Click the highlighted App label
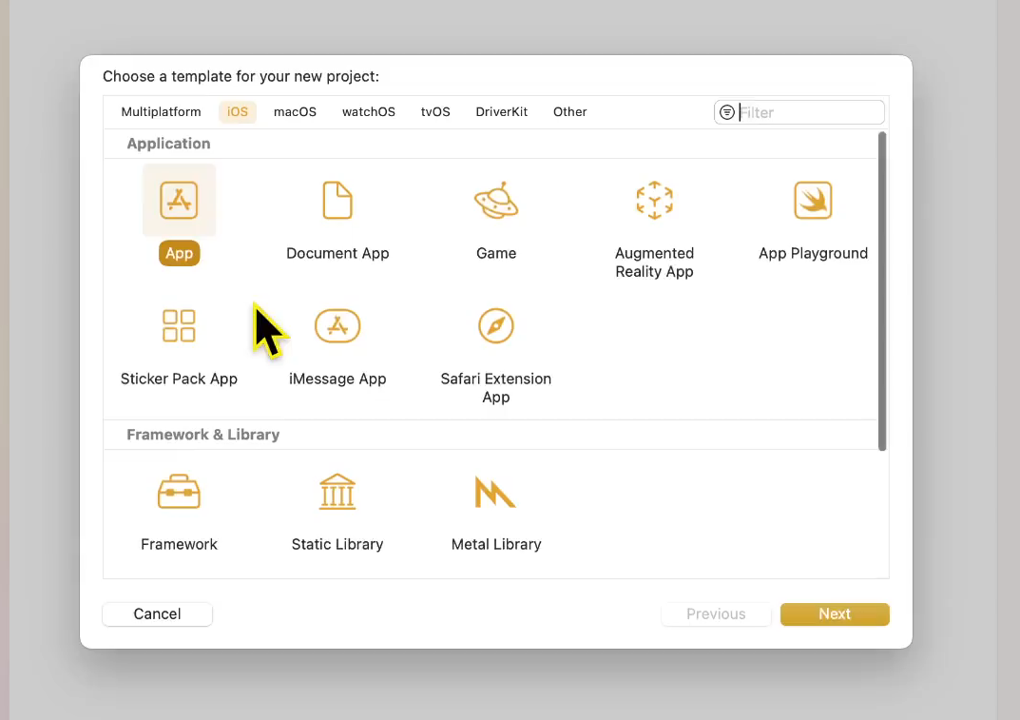 (x=179, y=253)
